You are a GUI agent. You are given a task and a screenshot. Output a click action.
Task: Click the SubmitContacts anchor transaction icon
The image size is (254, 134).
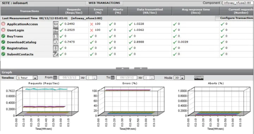56,54
